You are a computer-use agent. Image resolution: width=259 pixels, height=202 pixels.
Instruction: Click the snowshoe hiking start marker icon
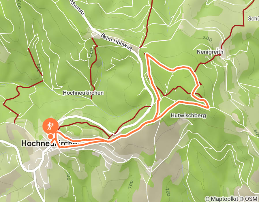pos(50,126)
